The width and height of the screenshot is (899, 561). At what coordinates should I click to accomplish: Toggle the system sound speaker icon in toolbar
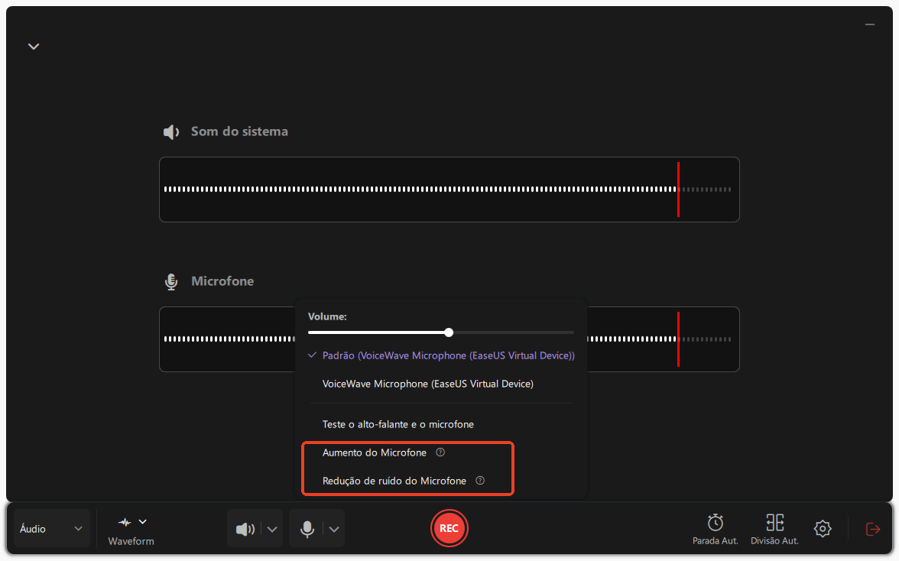(x=245, y=529)
